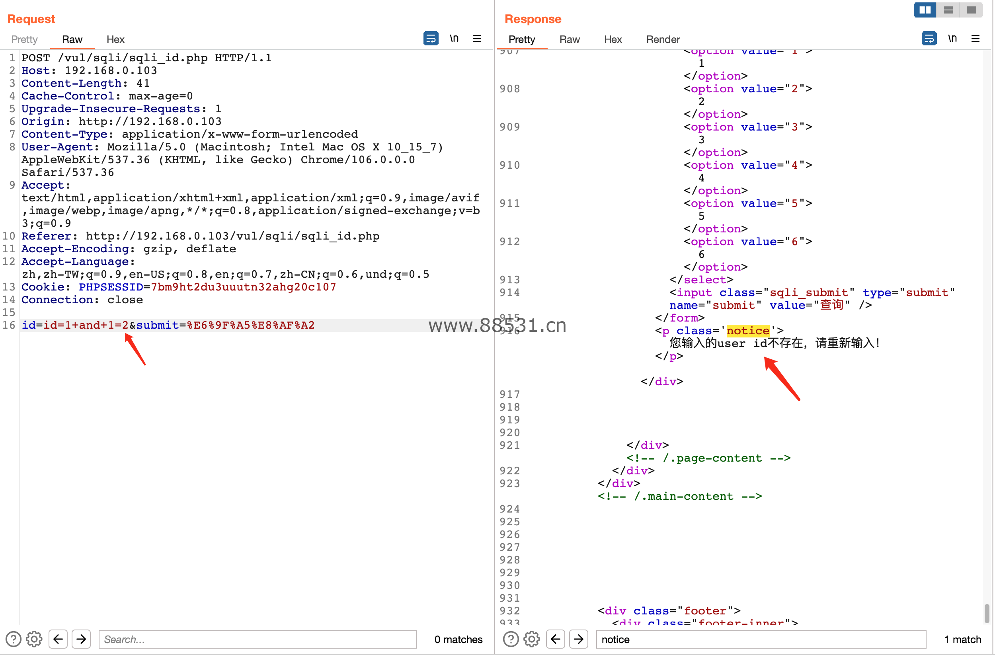Click the id=id=1+and+1=2 body parameter
This screenshot has height=655, width=995.
[x=75, y=325]
